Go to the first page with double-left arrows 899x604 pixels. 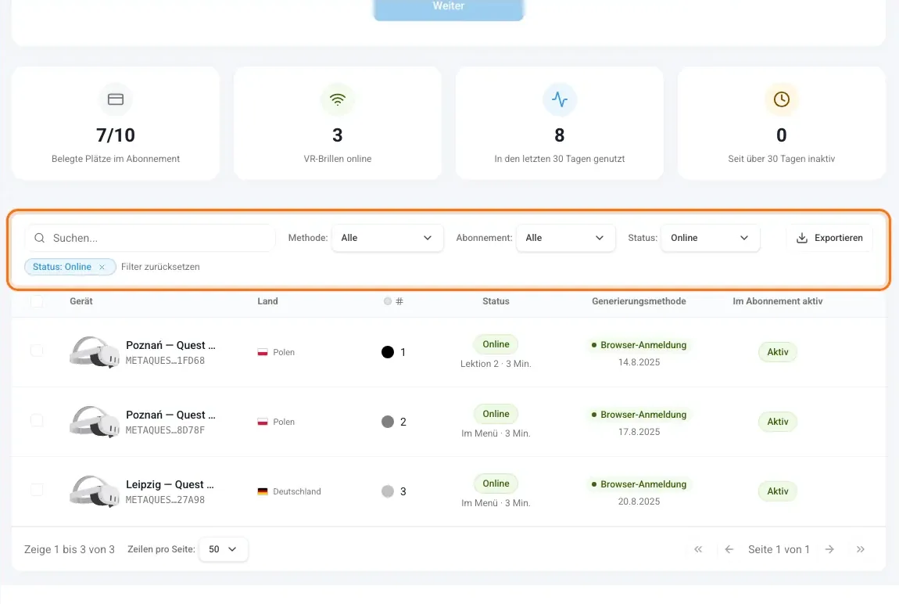[698, 549]
